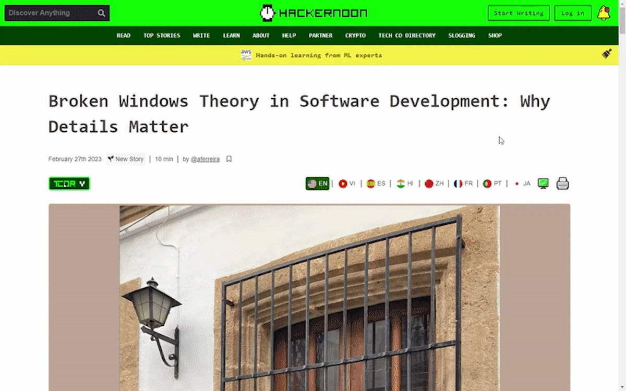Click the AWS logo in banner
Image resolution: width=626 pixels, height=391 pixels.
click(x=246, y=55)
